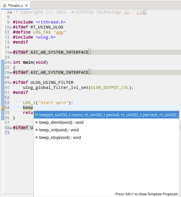Click the main function name on line 24
Viewport: 181px width, 197px height.
click(28, 62)
